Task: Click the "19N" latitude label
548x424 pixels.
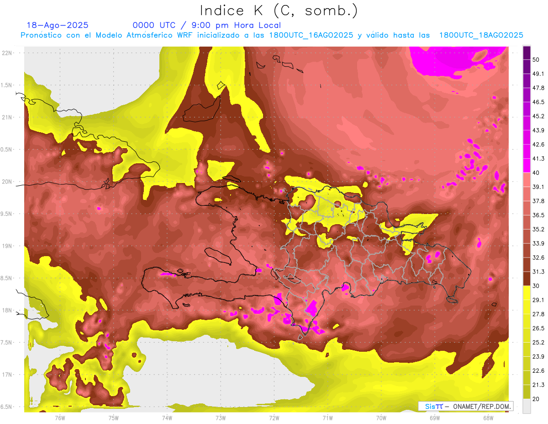Action: point(7,246)
